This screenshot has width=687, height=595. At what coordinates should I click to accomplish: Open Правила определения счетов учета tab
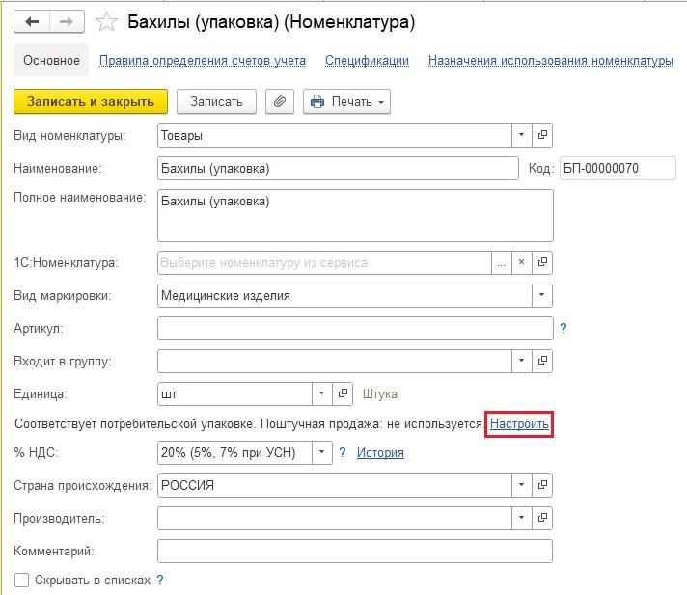point(203,60)
